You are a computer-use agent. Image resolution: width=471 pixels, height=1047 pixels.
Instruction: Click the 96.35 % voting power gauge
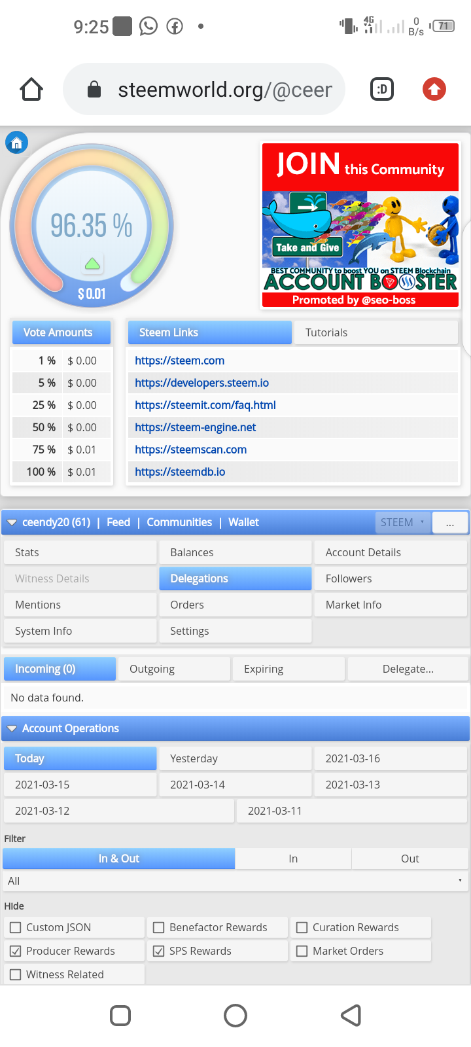[92, 226]
